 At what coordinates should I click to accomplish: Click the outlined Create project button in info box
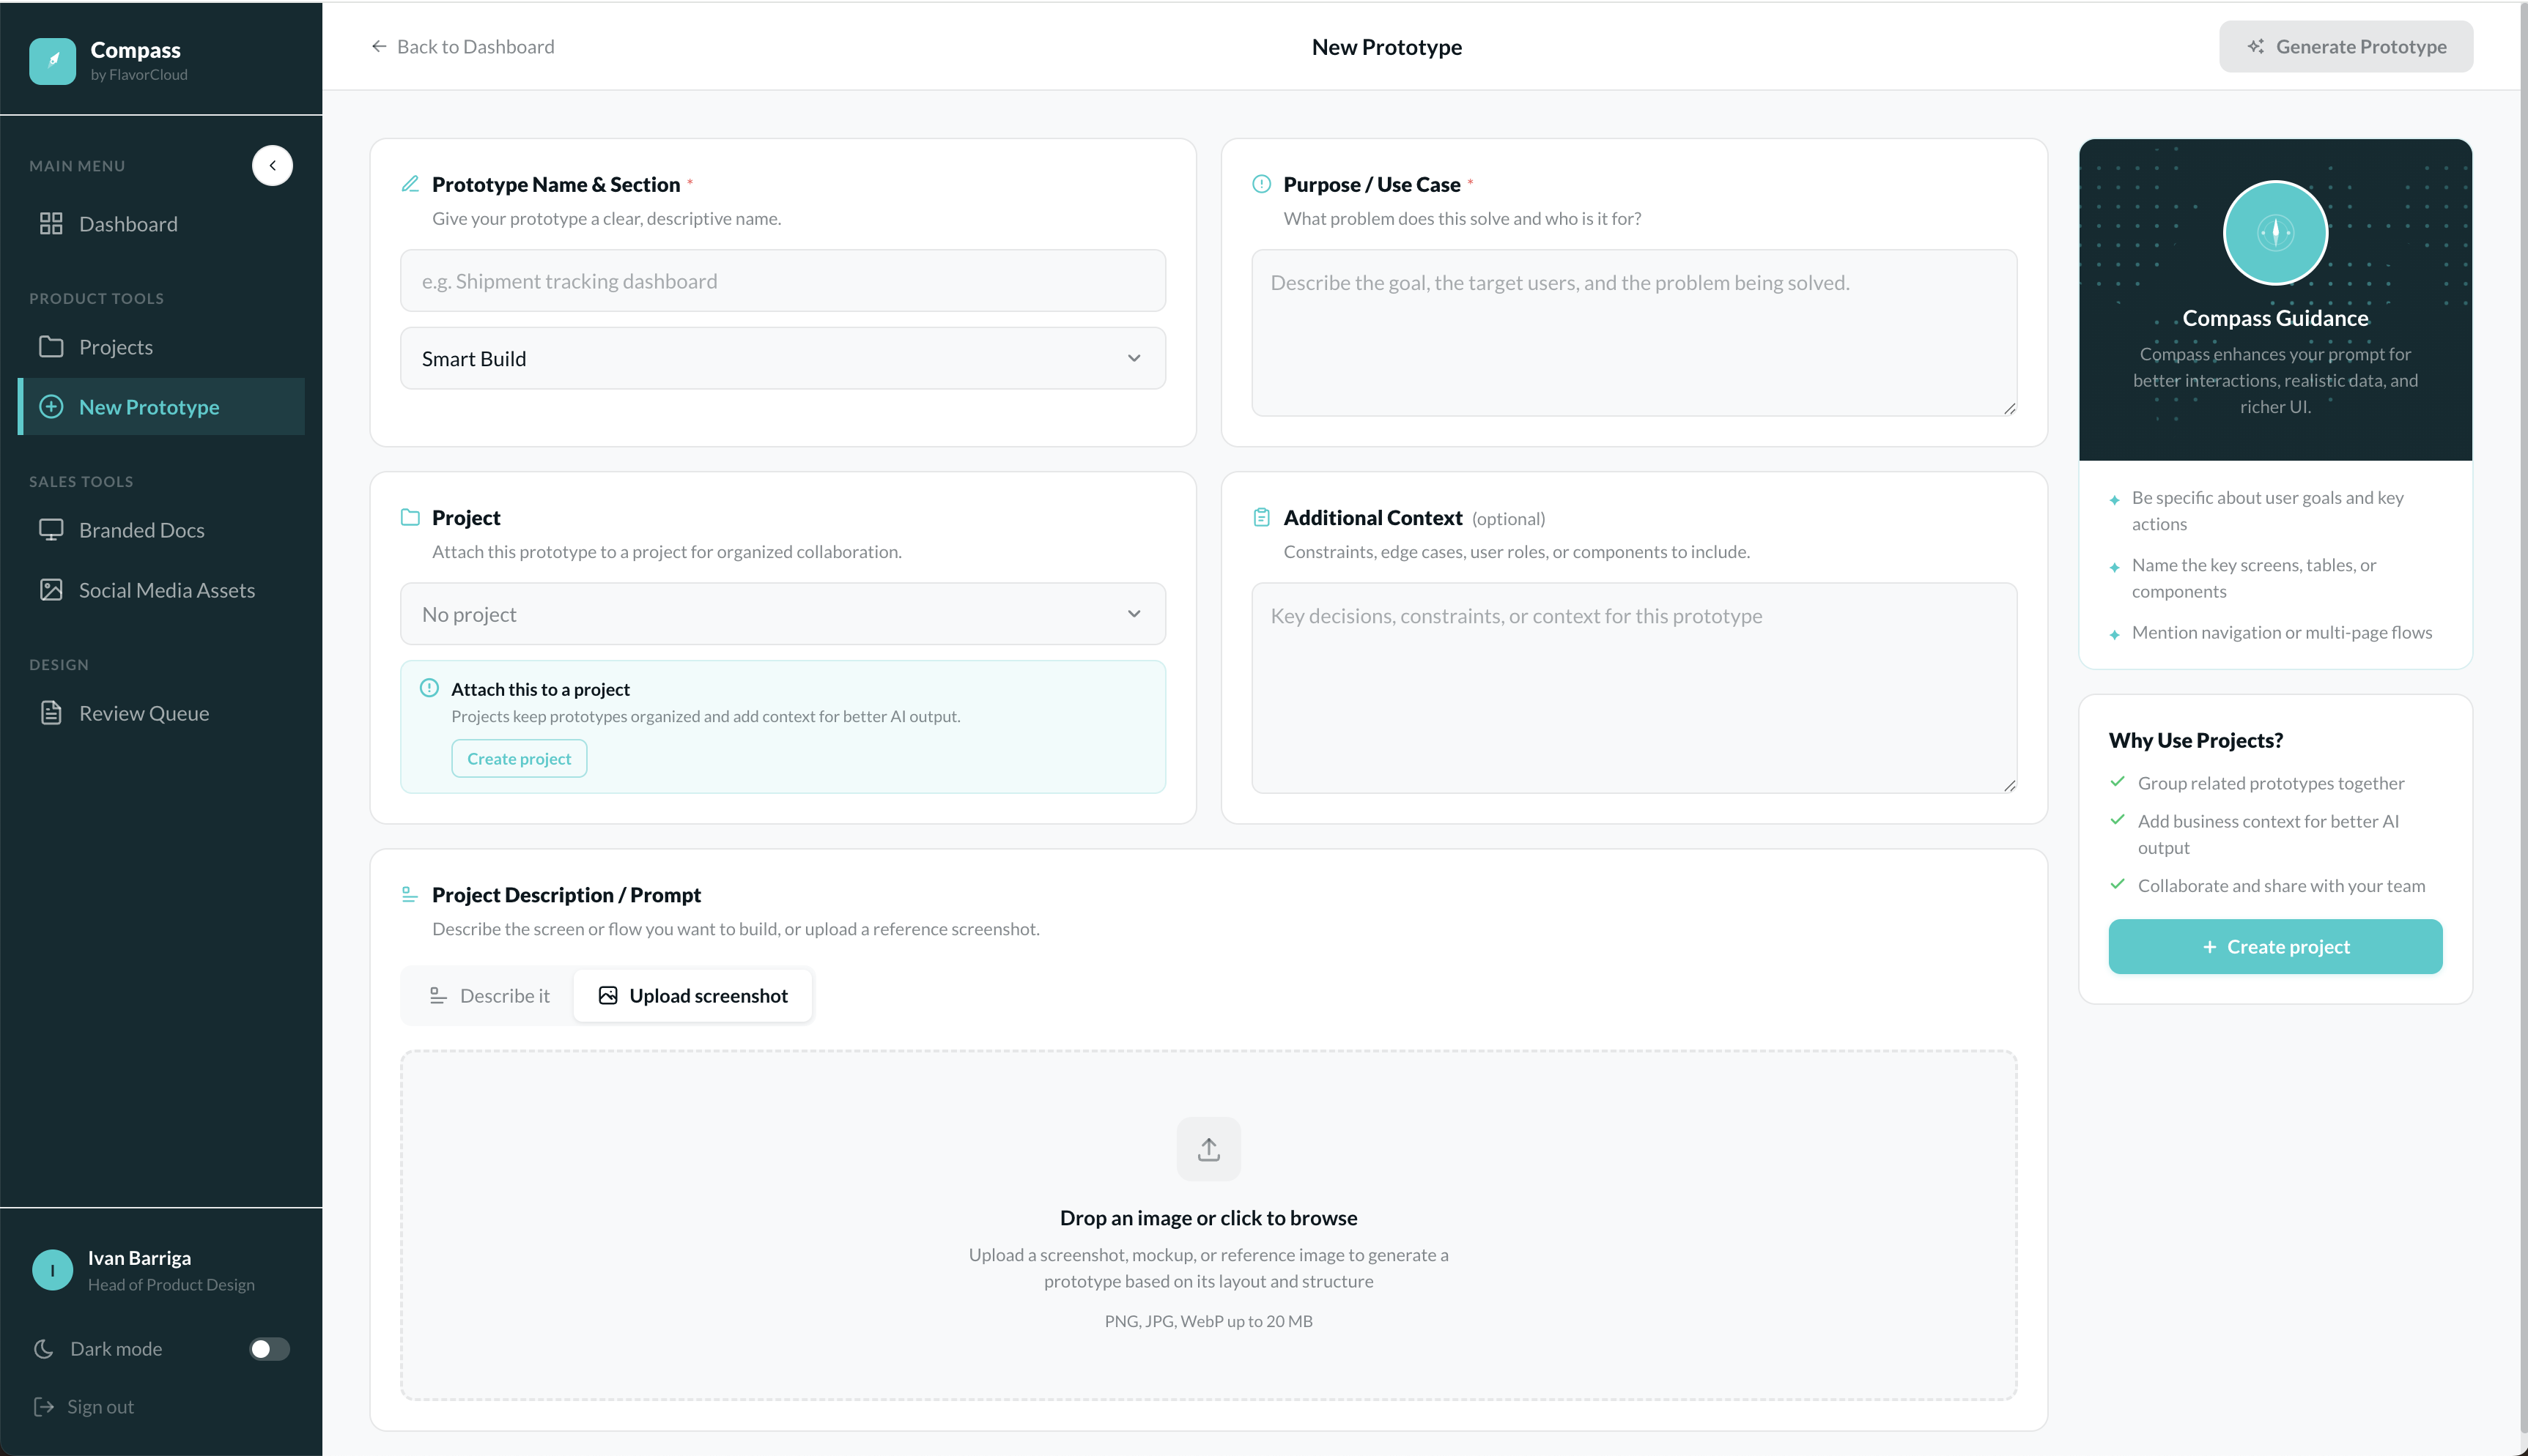pos(518,758)
